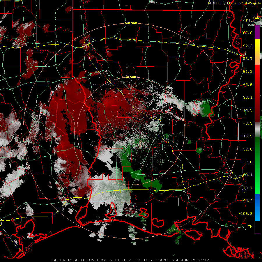Select the 61.2 scale value
262x262 pixels.
click(x=248, y=72)
